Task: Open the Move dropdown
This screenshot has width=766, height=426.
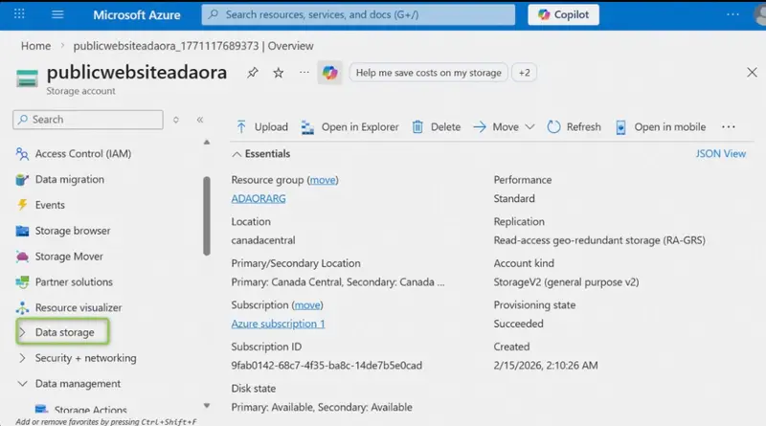Action: coord(505,127)
